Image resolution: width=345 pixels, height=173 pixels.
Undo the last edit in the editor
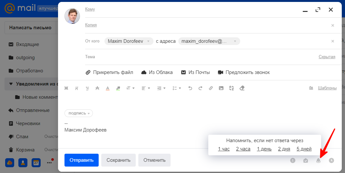[x=190, y=88]
